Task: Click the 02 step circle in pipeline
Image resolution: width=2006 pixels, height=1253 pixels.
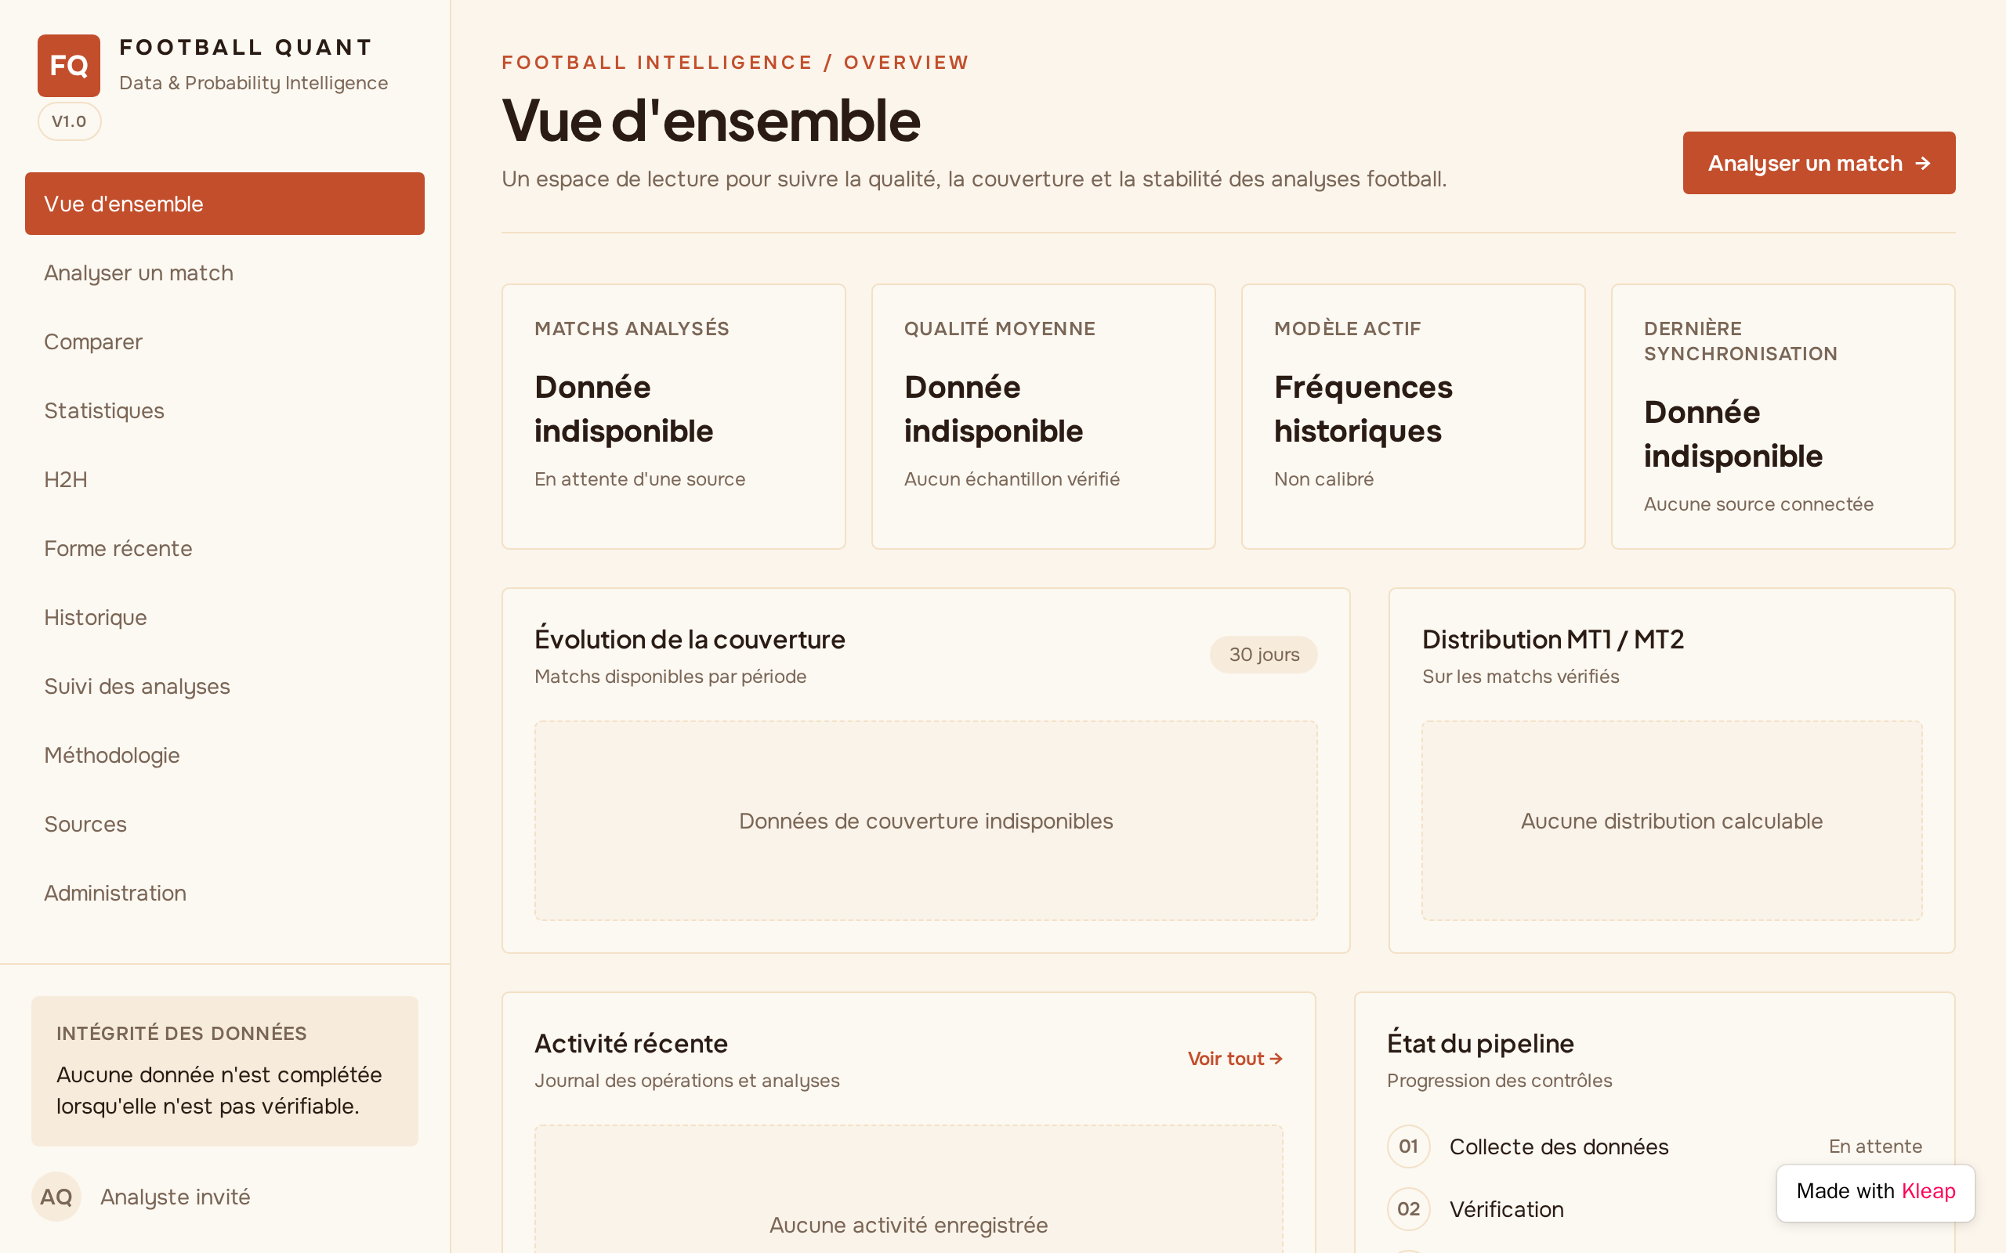Action: pyautogui.click(x=1408, y=1209)
